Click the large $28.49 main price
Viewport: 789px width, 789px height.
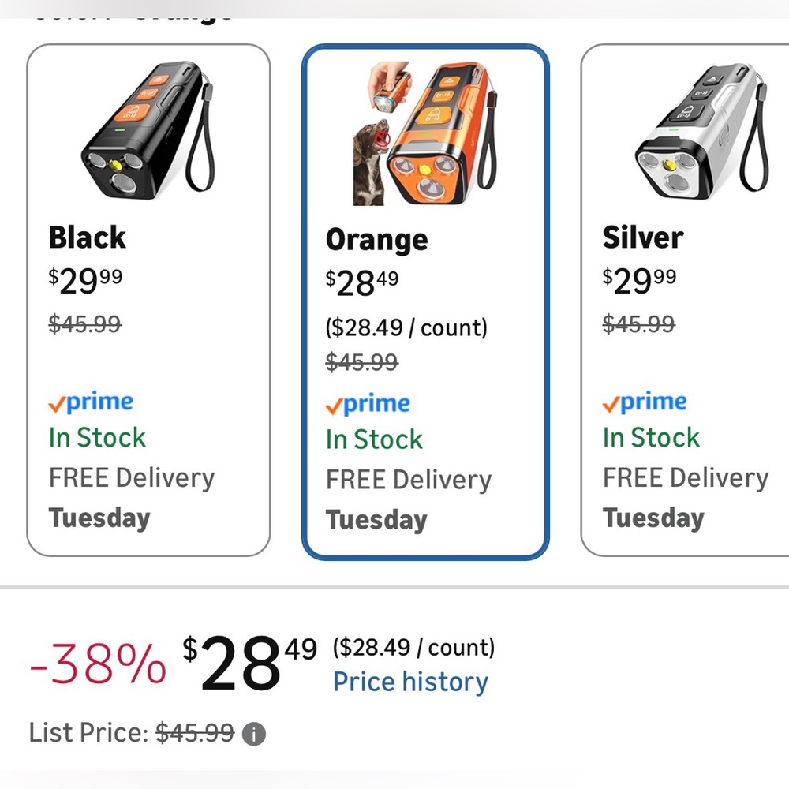[x=249, y=662]
